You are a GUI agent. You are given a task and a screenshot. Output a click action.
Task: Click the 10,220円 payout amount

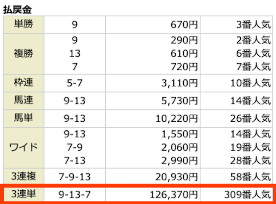pos(177,119)
